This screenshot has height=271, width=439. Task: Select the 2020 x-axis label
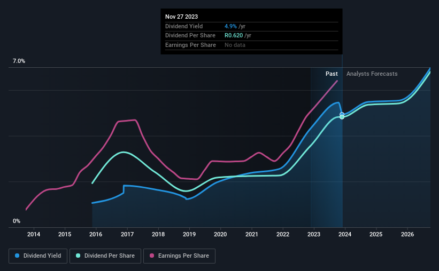coord(220,234)
